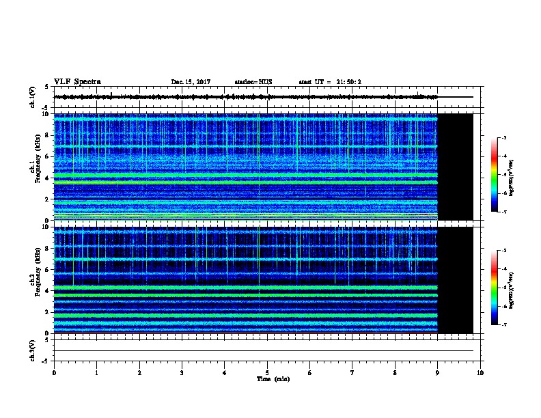The image size is (541, 418).
Task: Click the flat ch.3 voltage trace line
Action: [264, 351]
